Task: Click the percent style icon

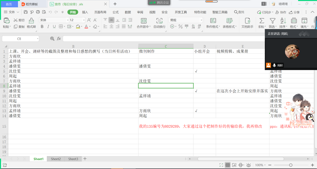Action: [x=181, y=26]
